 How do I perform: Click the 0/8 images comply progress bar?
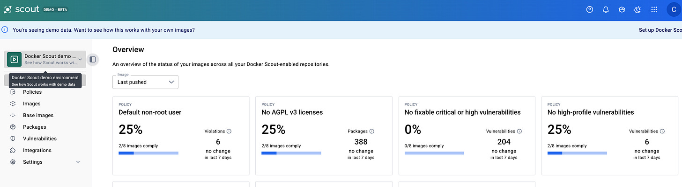tap(434, 153)
